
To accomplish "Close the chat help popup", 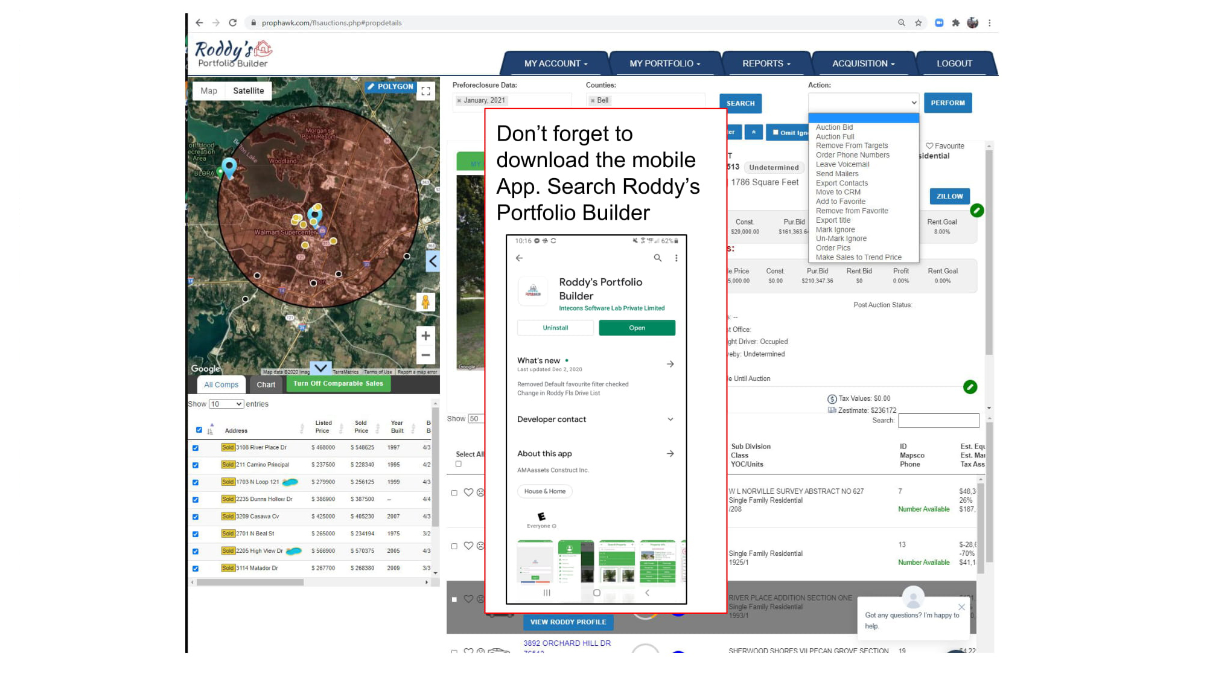I will click(x=961, y=607).
